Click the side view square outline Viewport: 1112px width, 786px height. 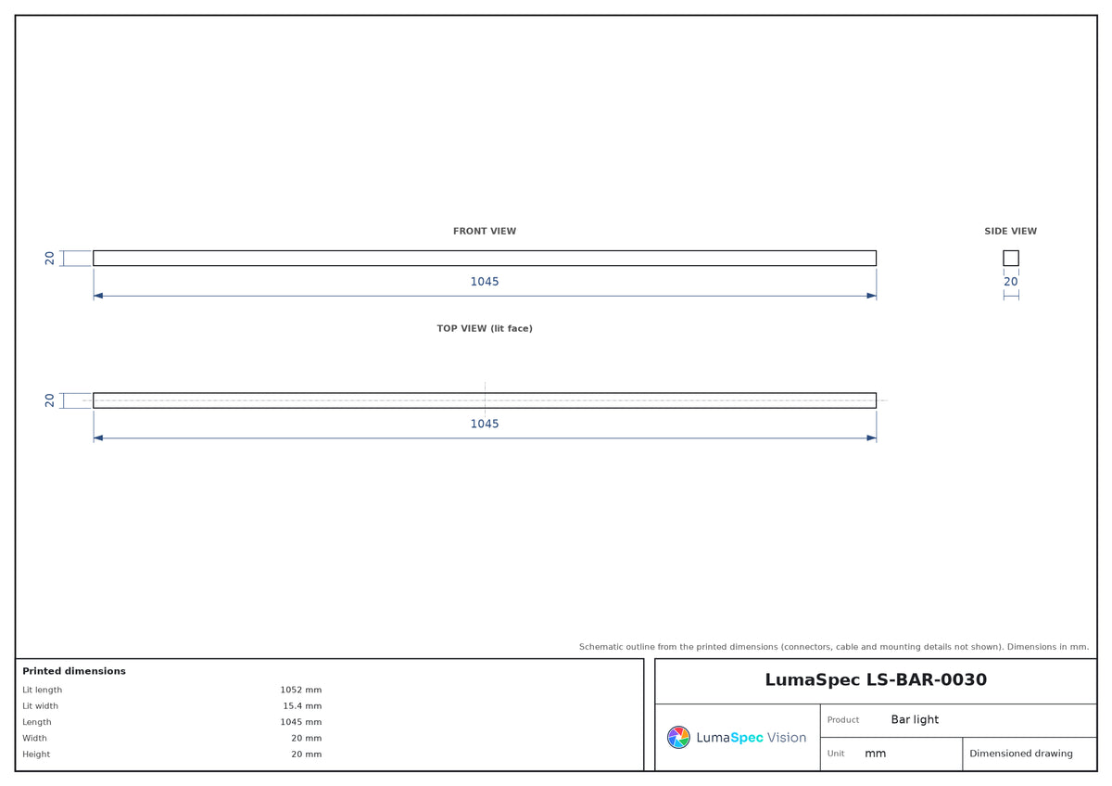tap(1011, 259)
